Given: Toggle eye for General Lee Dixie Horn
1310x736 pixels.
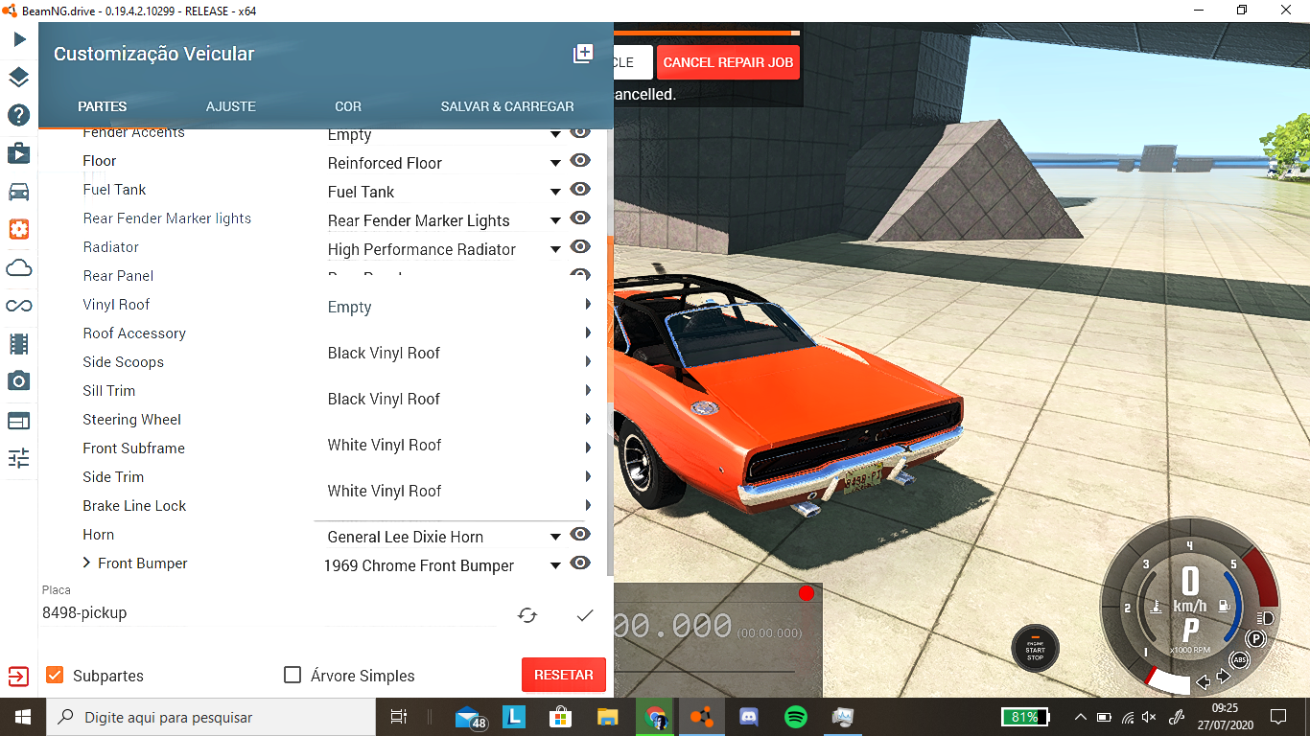Looking at the screenshot, I should (580, 534).
